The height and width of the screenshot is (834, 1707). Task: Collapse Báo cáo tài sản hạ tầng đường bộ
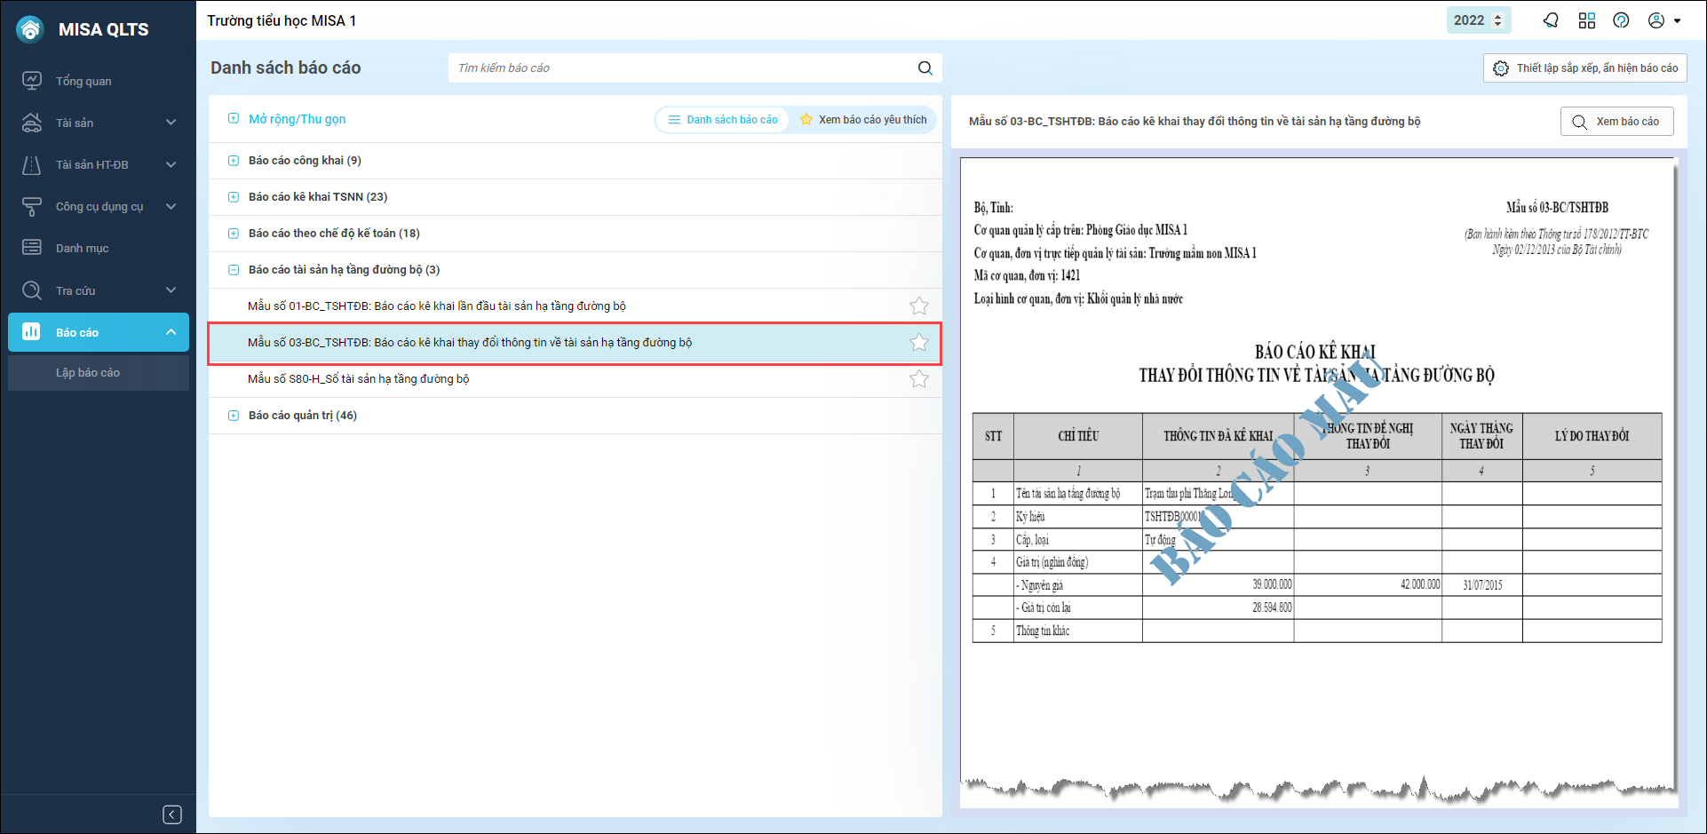click(x=234, y=270)
